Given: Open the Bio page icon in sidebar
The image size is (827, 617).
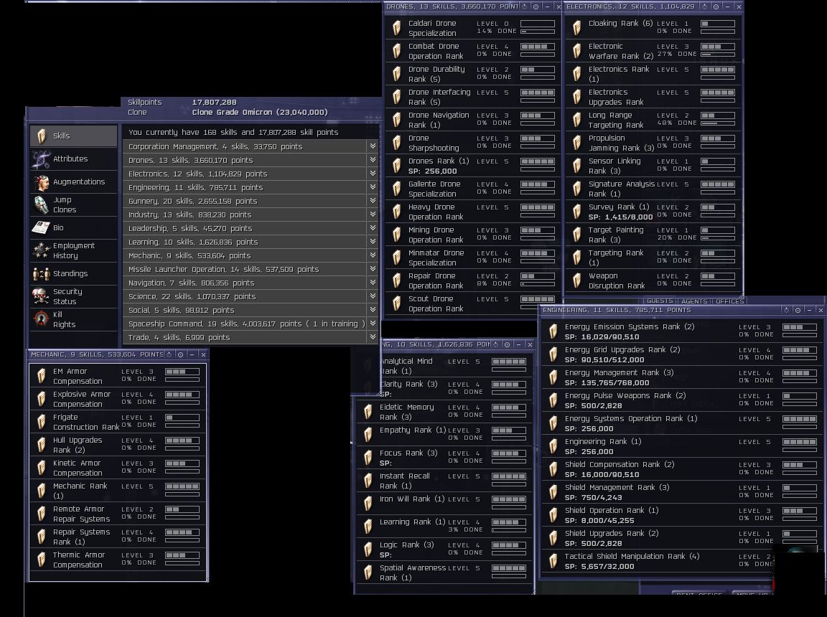Looking at the screenshot, I should pos(41,227).
